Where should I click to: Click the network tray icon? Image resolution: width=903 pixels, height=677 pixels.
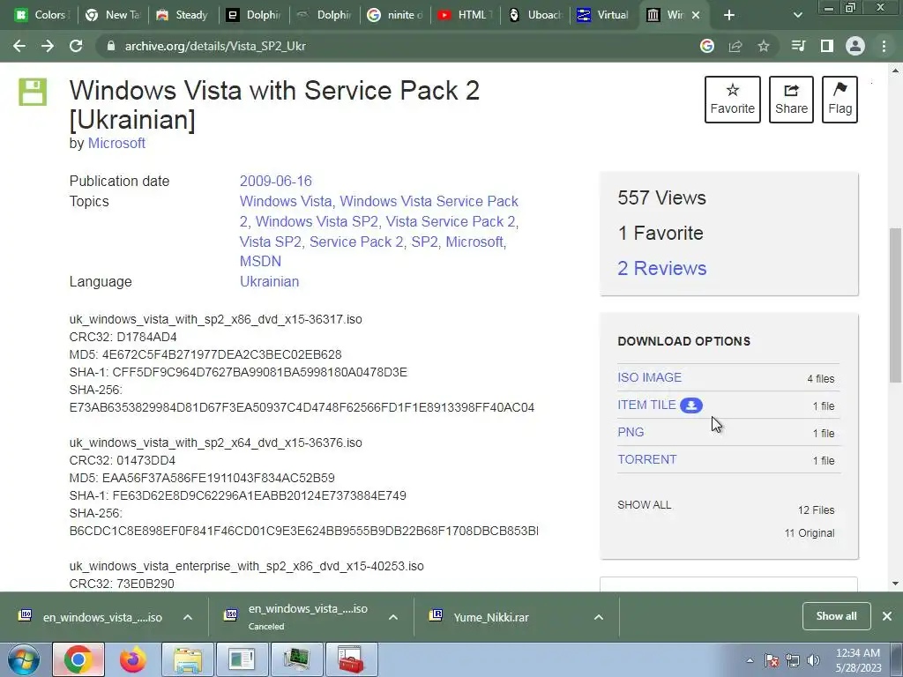(793, 660)
